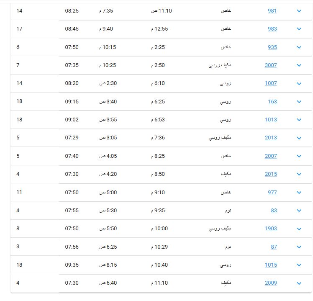Image resolution: width=313 pixels, height=301 pixels.
Task: Open train number 1015 link
Action: 271,265
